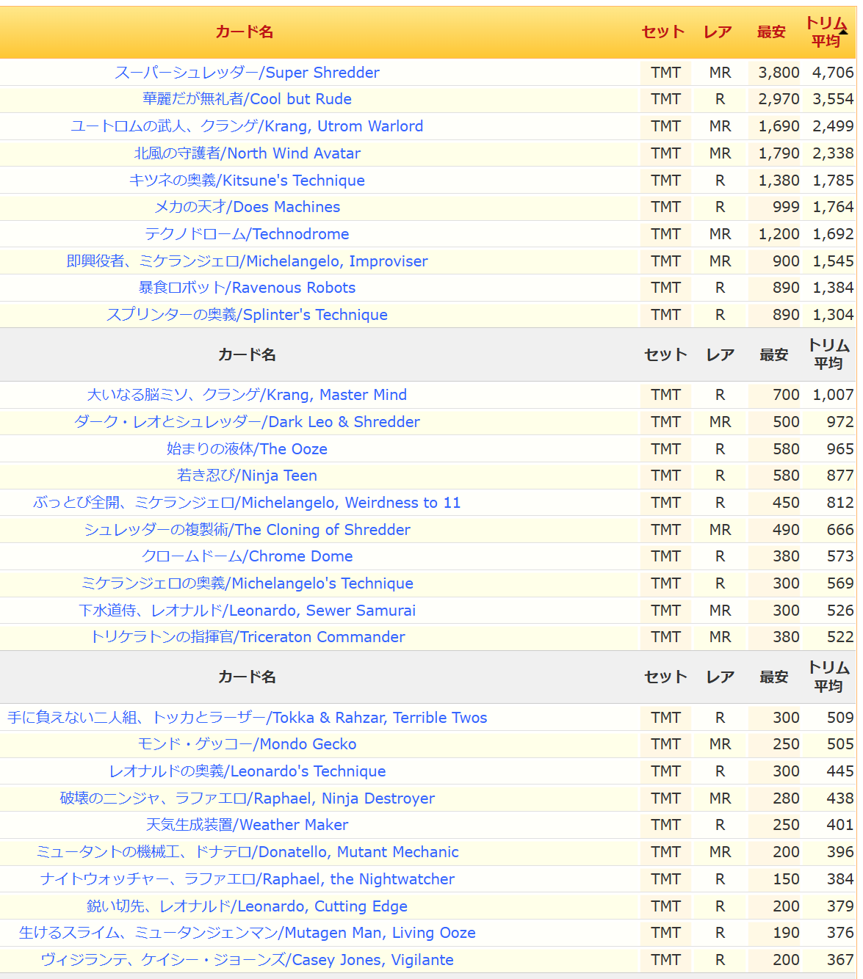Sort by 最安 price column header
Screen dimensions: 863x979
771,32
